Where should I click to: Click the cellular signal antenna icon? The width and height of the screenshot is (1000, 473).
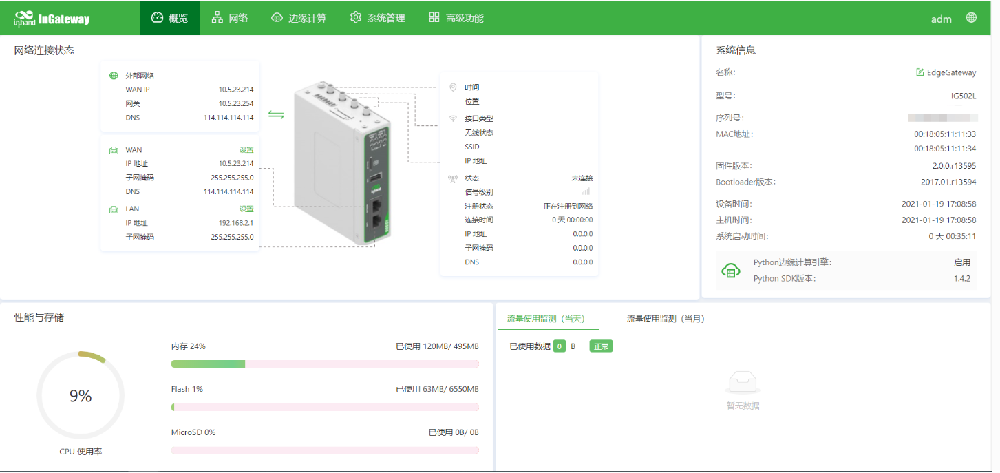[452, 178]
